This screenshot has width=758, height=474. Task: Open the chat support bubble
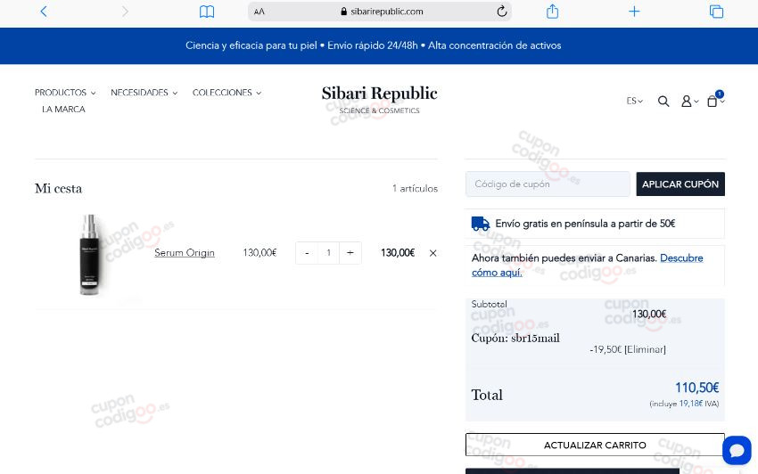coord(737,450)
